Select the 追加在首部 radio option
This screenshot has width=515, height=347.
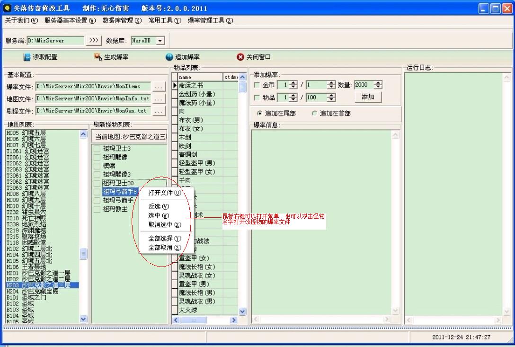point(315,114)
